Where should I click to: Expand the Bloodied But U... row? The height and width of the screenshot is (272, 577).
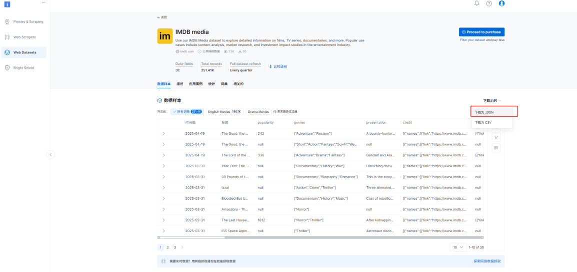[163, 199]
